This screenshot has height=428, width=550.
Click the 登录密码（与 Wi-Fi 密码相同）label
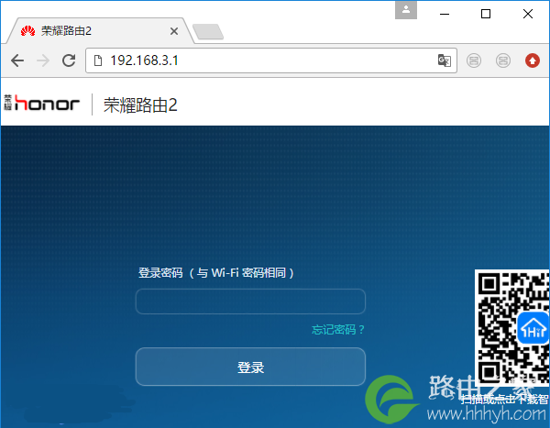pos(216,272)
